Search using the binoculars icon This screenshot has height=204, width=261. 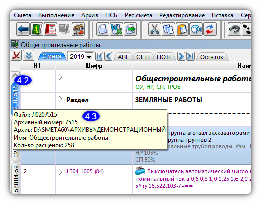coord(234,29)
